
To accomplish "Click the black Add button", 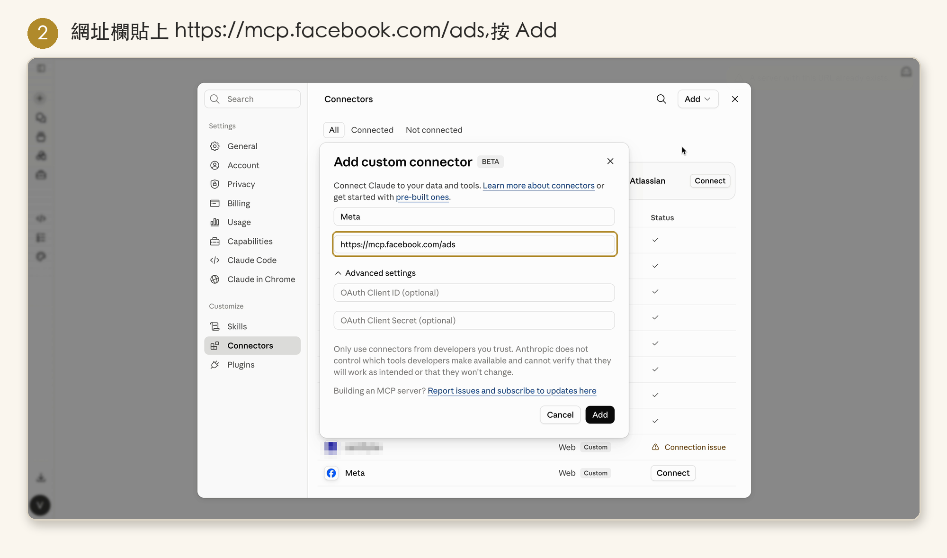I will 600,415.
